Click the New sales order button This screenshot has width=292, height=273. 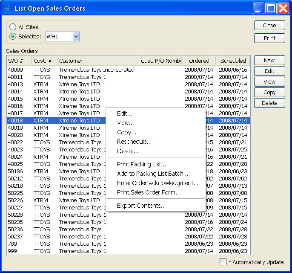pos(269,61)
